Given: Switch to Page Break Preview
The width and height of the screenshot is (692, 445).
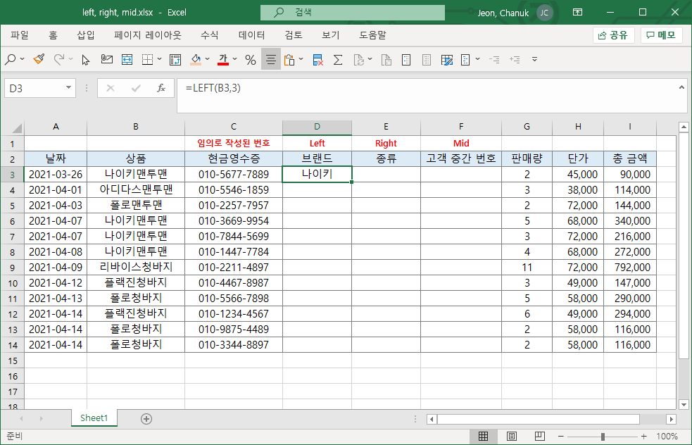Looking at the screenshot, I should [540, 437].
